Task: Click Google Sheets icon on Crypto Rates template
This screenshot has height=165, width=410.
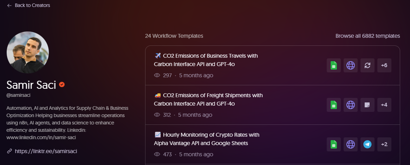Action: [334, 144]
